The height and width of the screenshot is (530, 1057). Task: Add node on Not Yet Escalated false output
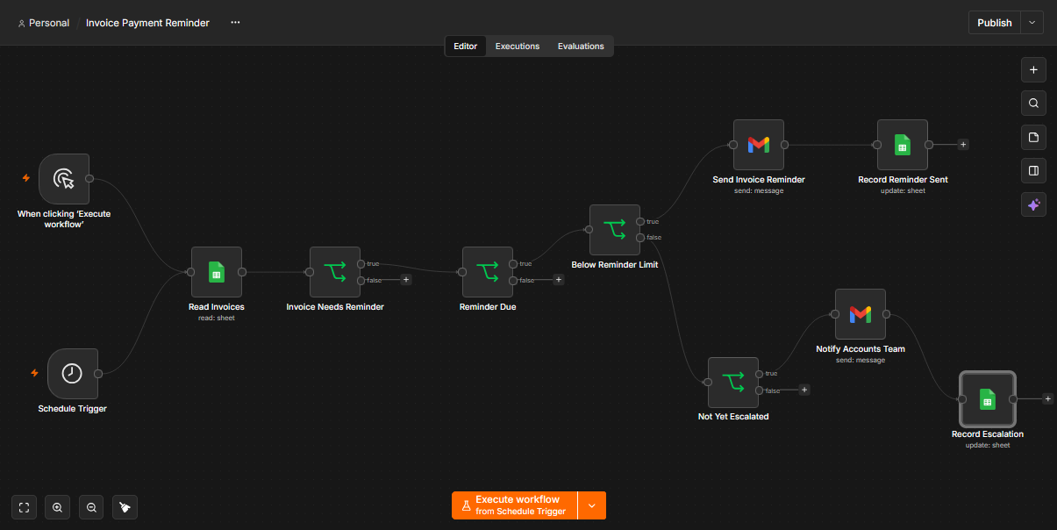point(804,390)
